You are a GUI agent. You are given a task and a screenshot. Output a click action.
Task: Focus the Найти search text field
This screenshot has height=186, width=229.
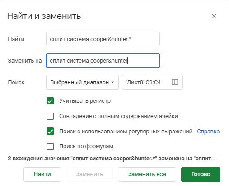tap(103, 39)
